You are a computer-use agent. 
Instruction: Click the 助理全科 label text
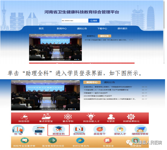point(59,134)
